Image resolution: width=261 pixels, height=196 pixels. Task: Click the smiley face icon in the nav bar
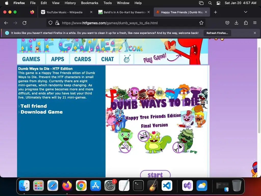point(127,59)
